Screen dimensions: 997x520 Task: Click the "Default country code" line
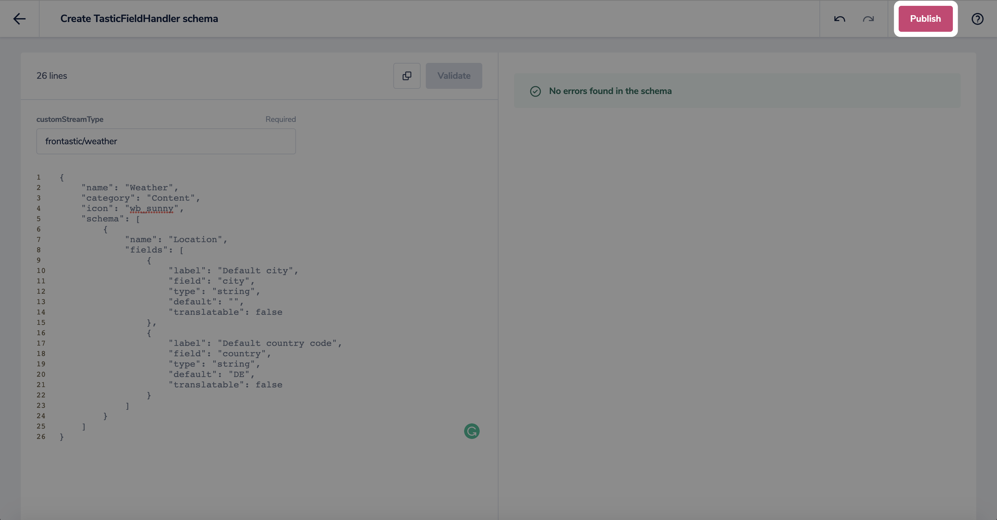(255, 343)
